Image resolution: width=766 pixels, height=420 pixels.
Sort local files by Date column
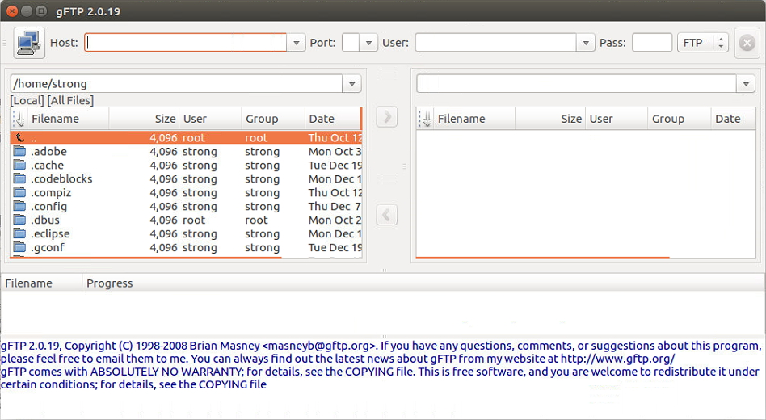(x=333, y=119)
